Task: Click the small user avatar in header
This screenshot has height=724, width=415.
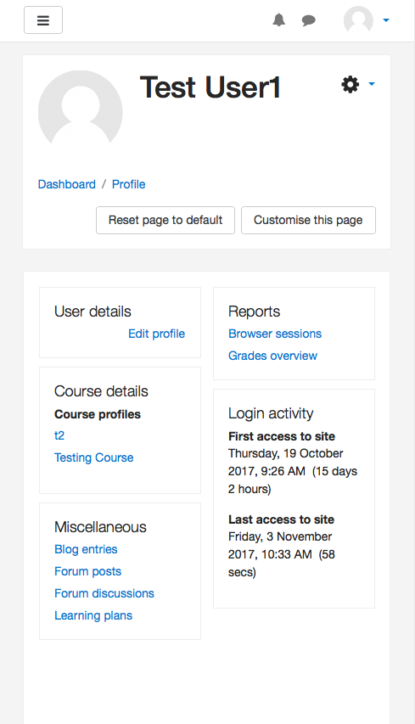Action: (358, 20)
